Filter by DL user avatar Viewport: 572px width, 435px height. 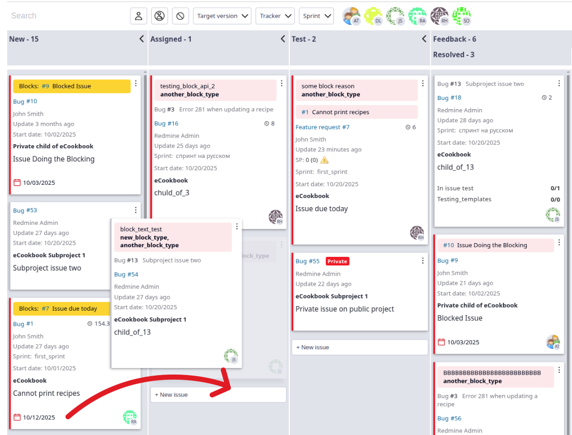[x=373, y=16]
